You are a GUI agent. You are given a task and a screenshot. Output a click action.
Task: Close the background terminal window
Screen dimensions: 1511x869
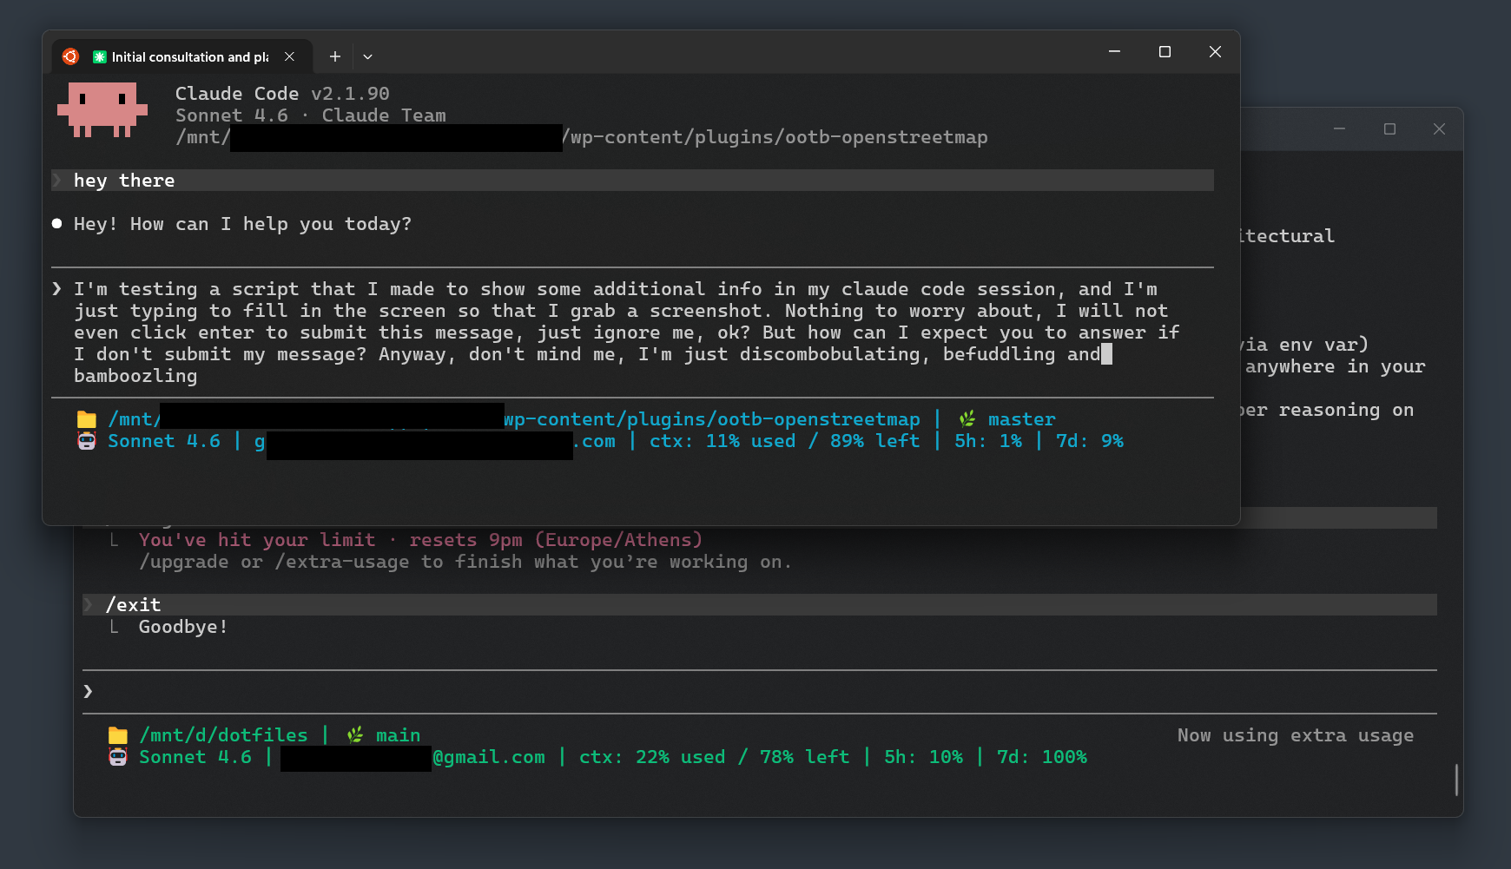click(1439, 129)
